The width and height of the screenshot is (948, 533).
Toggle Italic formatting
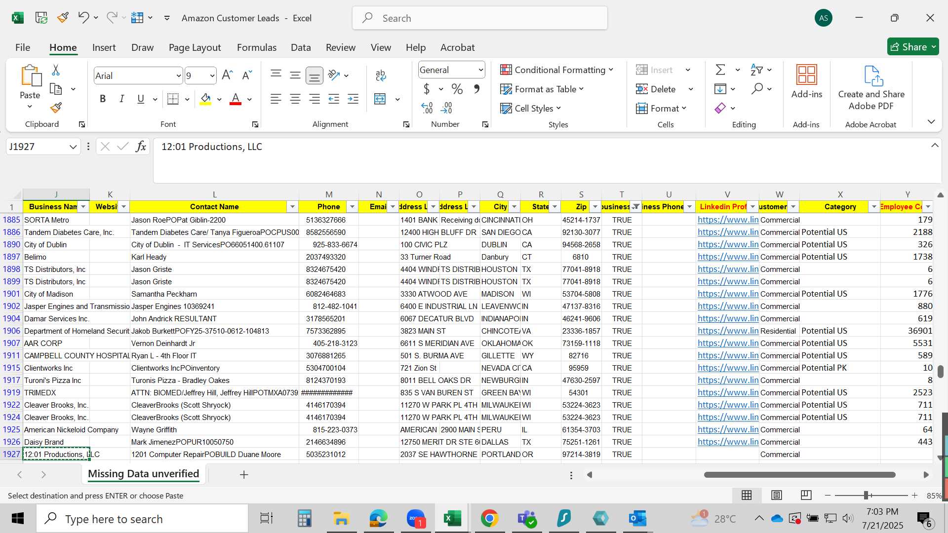tap(121, 99)
